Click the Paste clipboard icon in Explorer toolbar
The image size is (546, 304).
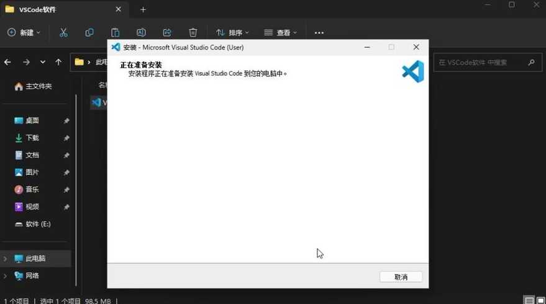[x=115, y=33]
